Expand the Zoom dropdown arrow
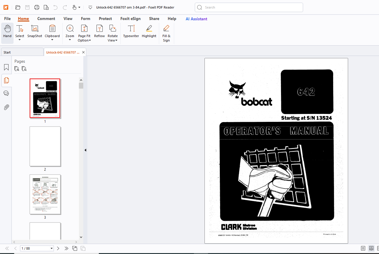 pyautogui.click(x=70, y=40)
